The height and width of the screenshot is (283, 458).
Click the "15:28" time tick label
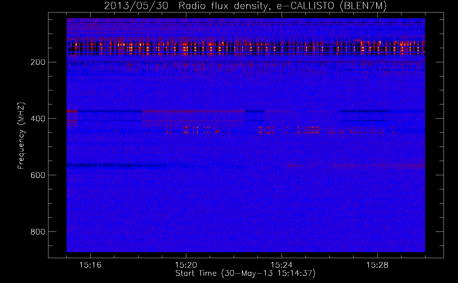click(377, 265)
